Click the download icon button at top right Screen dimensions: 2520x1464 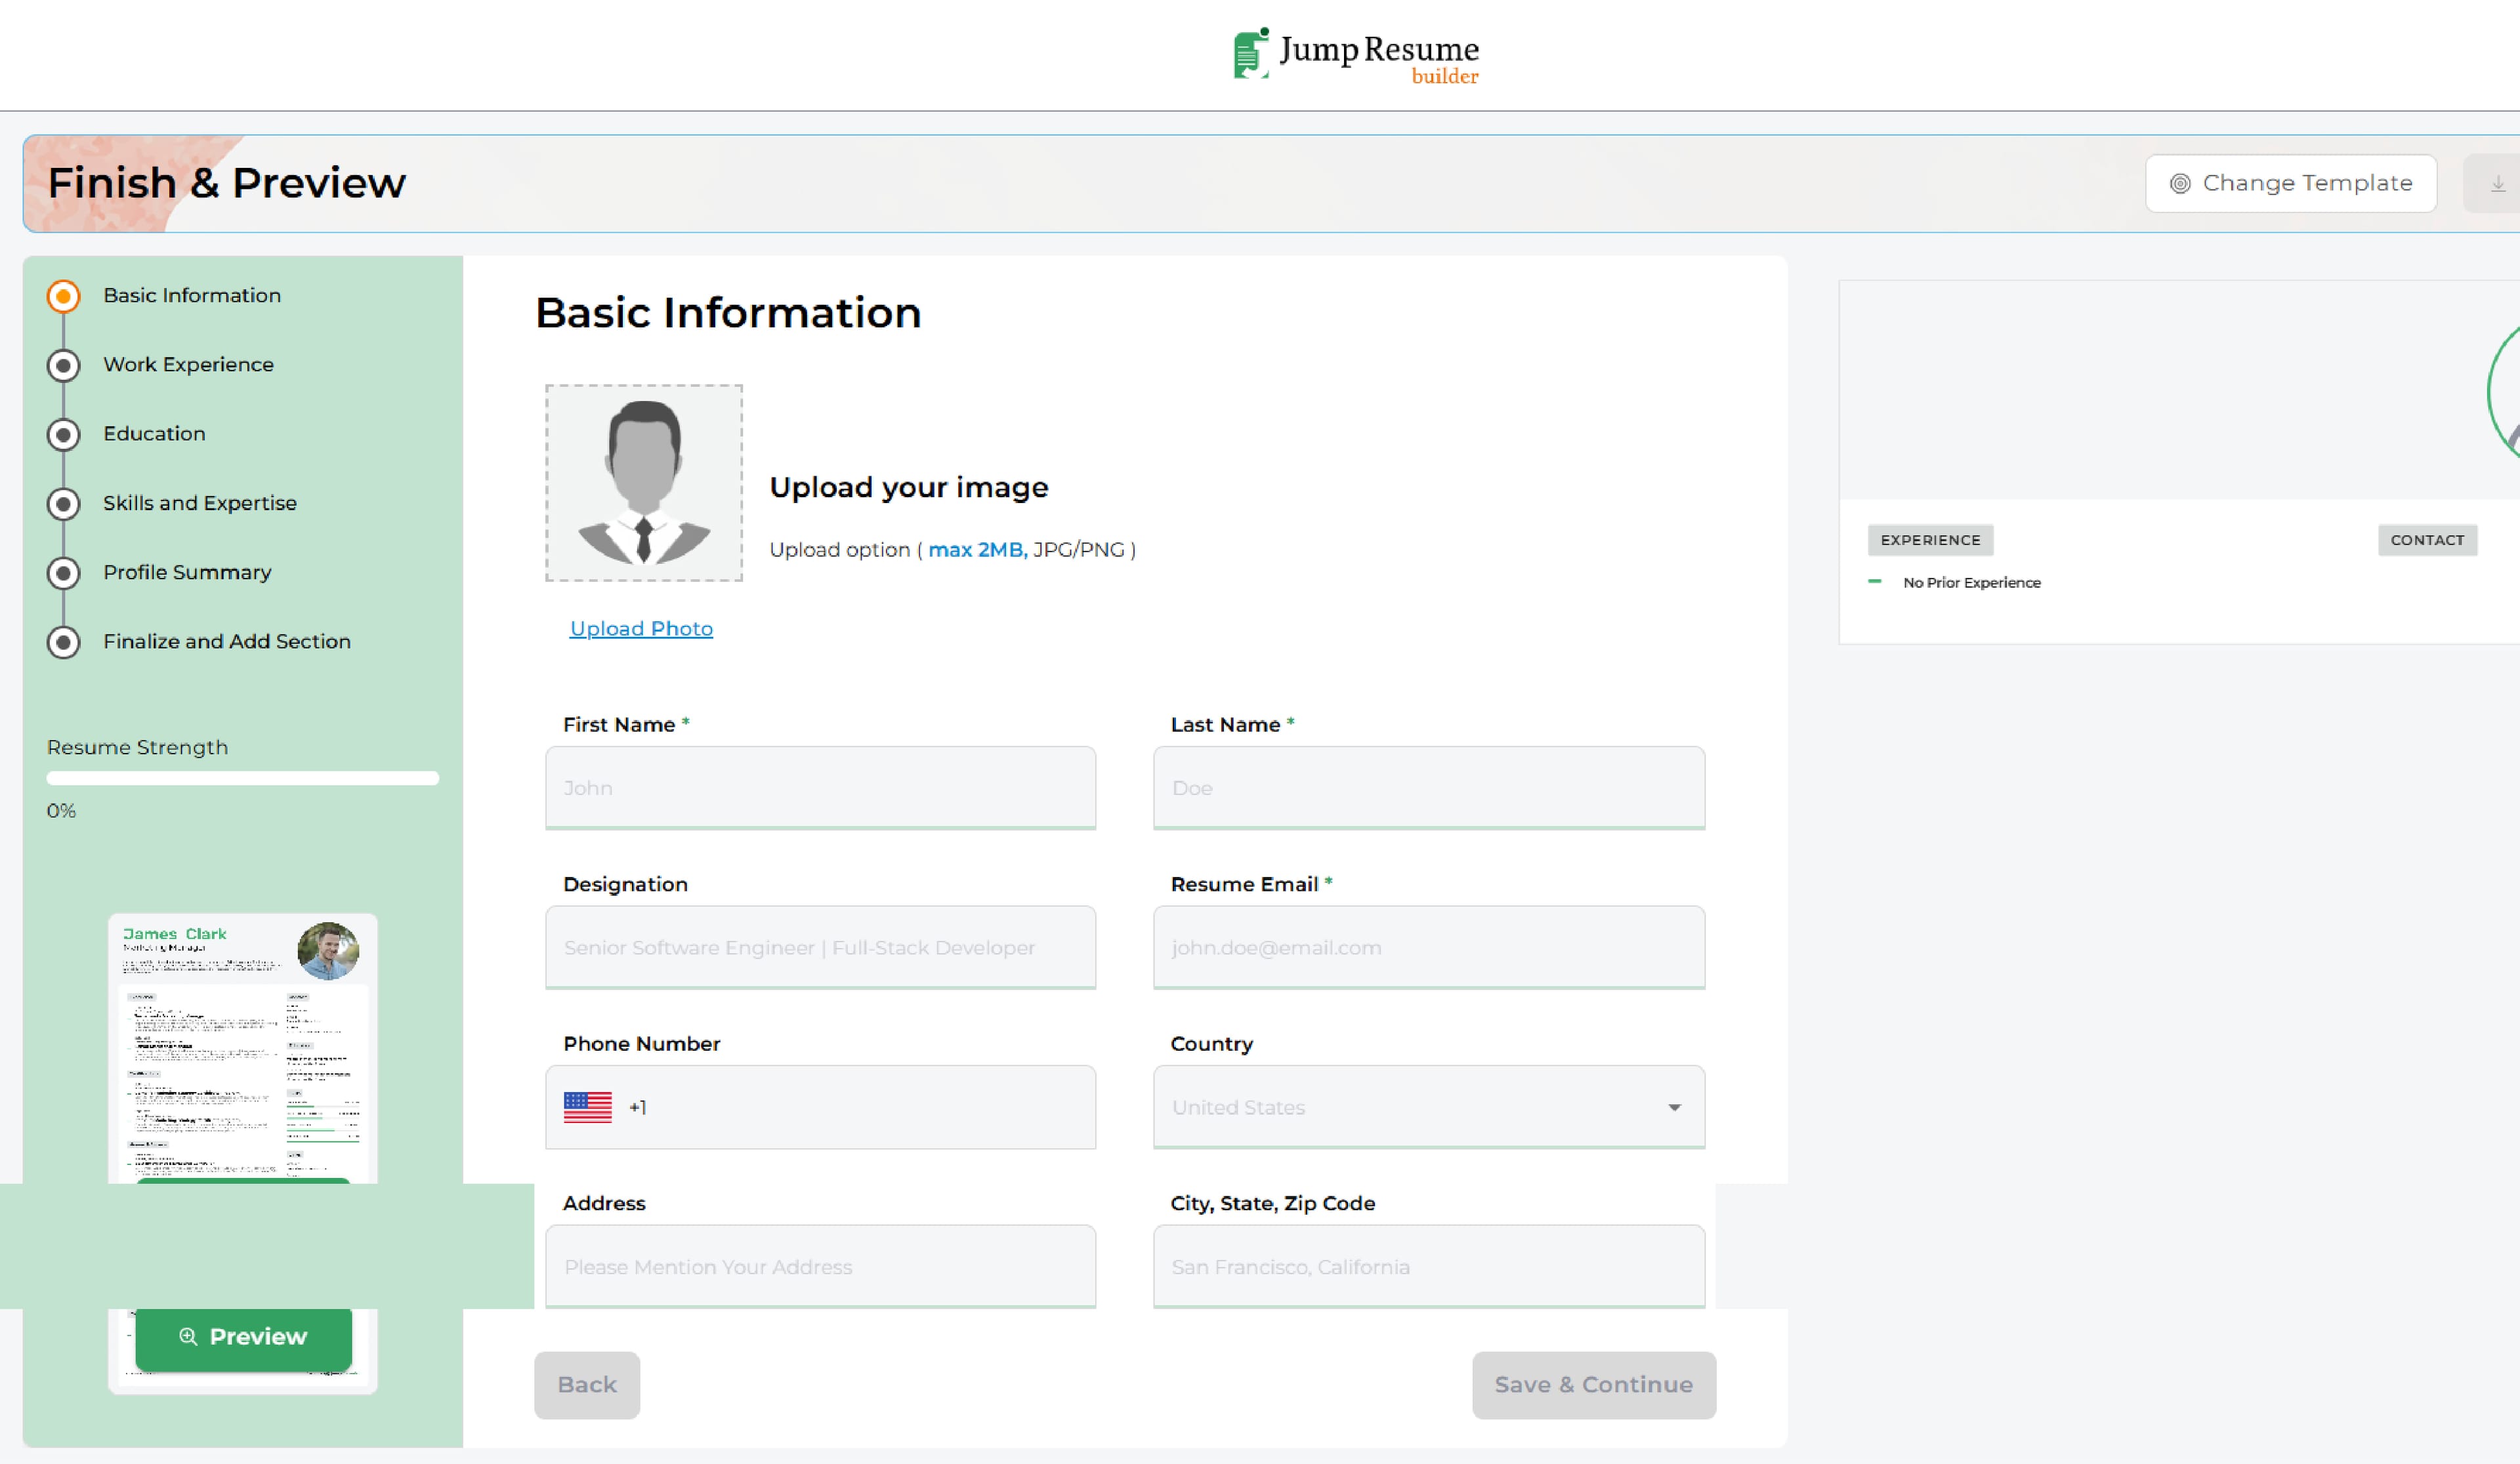[2497, 184]
